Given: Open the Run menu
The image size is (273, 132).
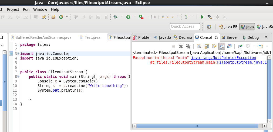Looking at the screenshot, I should (26, 9).
